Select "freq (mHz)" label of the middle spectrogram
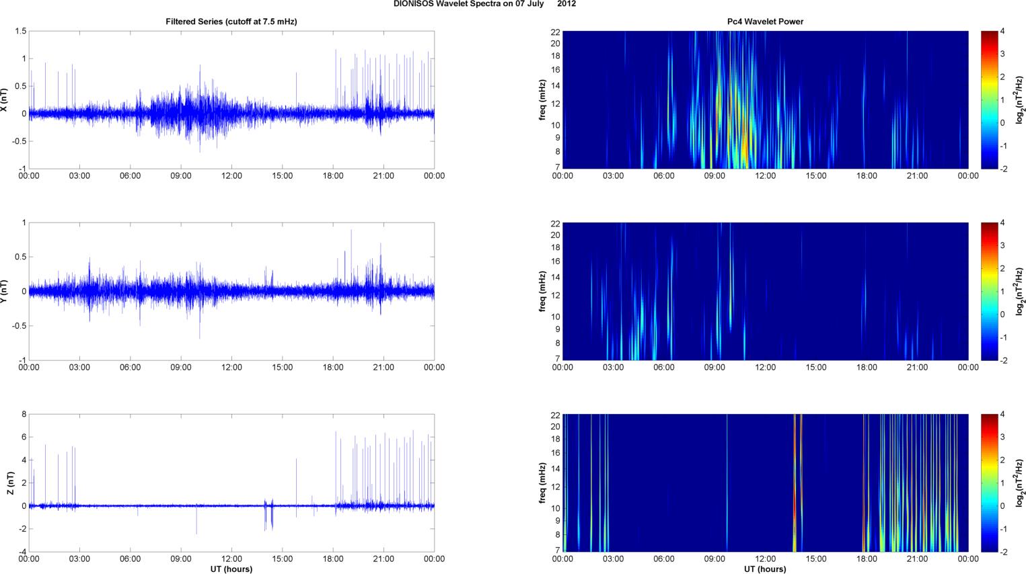Image resolution: width=1026 pixels, height=574 pixels. tap(542, 292)
